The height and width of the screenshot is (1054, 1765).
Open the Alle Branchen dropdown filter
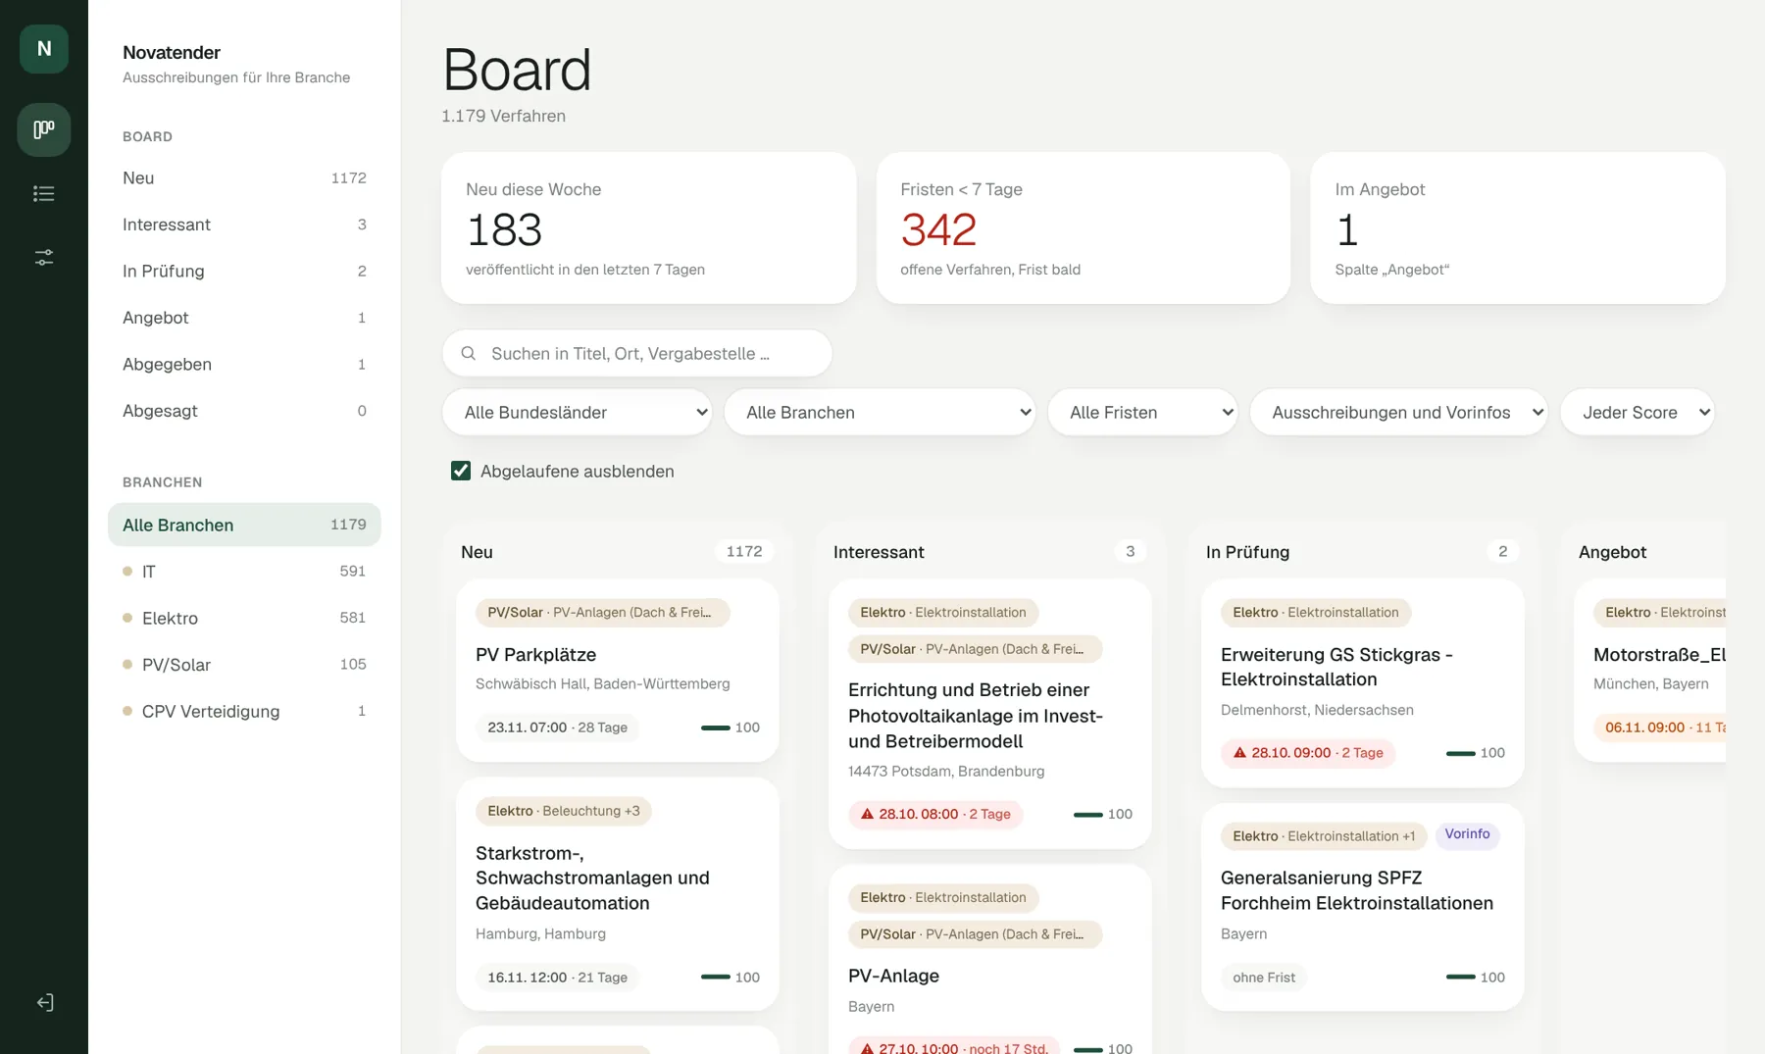pos(880,413)
